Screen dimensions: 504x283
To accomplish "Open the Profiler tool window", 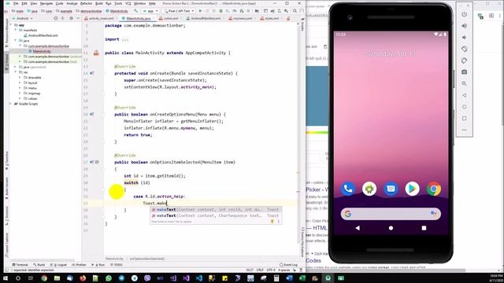I will 79,265.
